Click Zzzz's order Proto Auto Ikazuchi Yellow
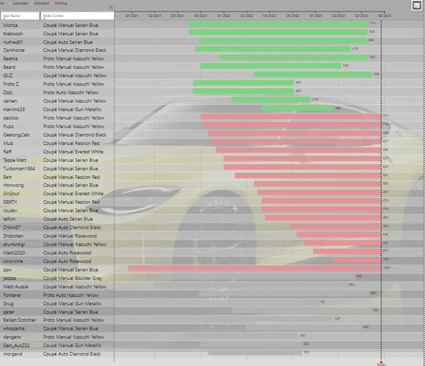The image size is (425, 366). pos(71,93)
